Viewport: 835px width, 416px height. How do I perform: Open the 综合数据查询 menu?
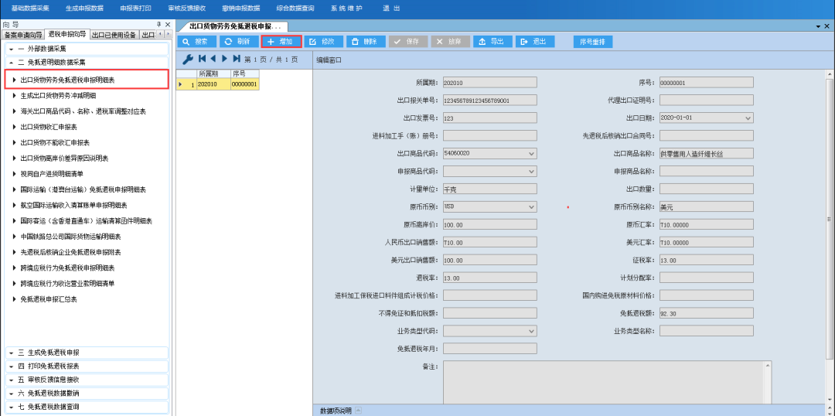(295, 8)
